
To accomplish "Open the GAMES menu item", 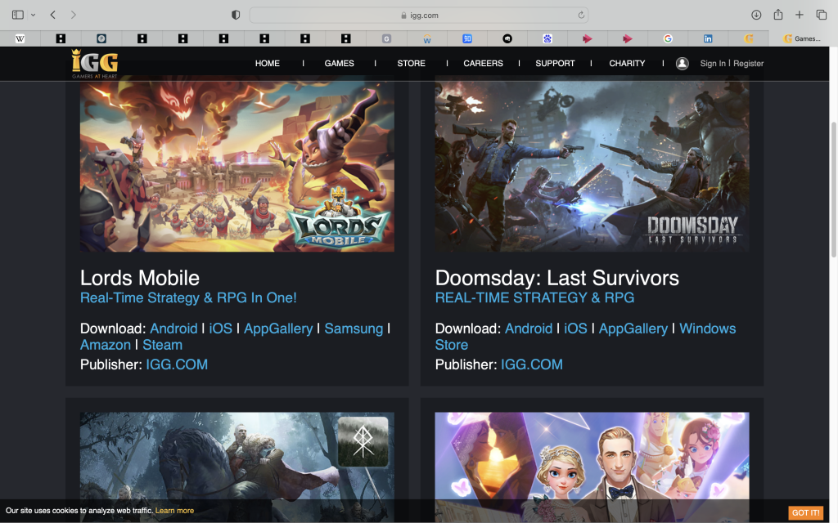I will [x=339, y=63].
